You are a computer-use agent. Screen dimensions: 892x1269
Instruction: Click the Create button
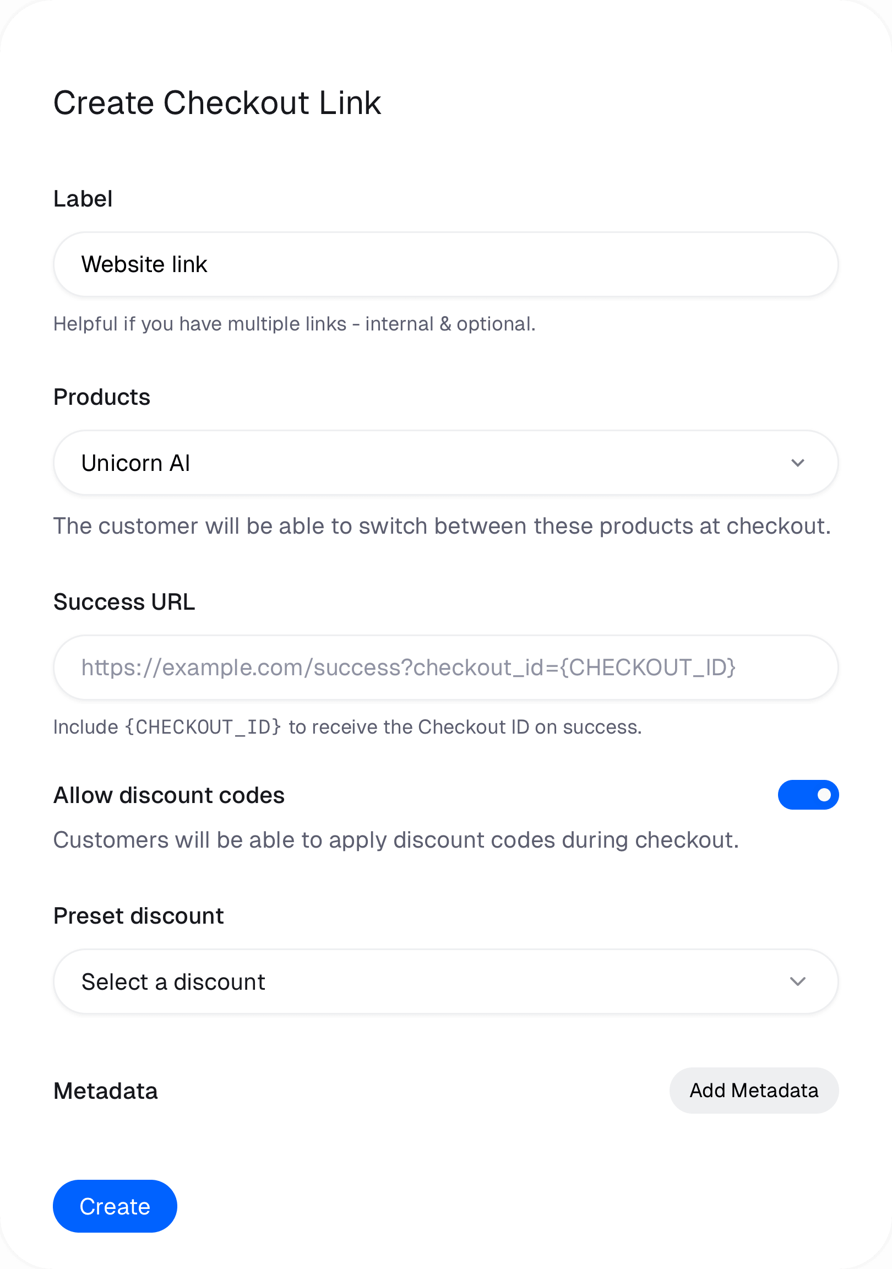pos(115,1206)
